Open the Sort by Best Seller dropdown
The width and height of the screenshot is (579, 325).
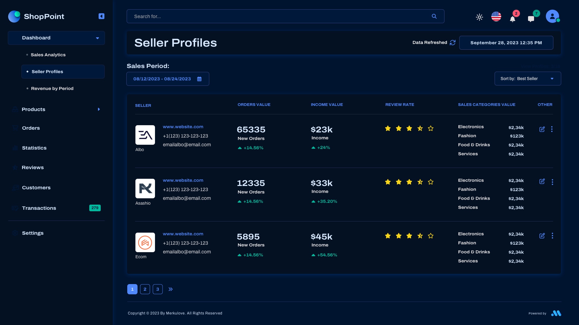[x=527, y=79]
